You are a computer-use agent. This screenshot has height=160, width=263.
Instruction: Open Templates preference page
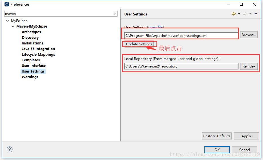click(31, 60)
